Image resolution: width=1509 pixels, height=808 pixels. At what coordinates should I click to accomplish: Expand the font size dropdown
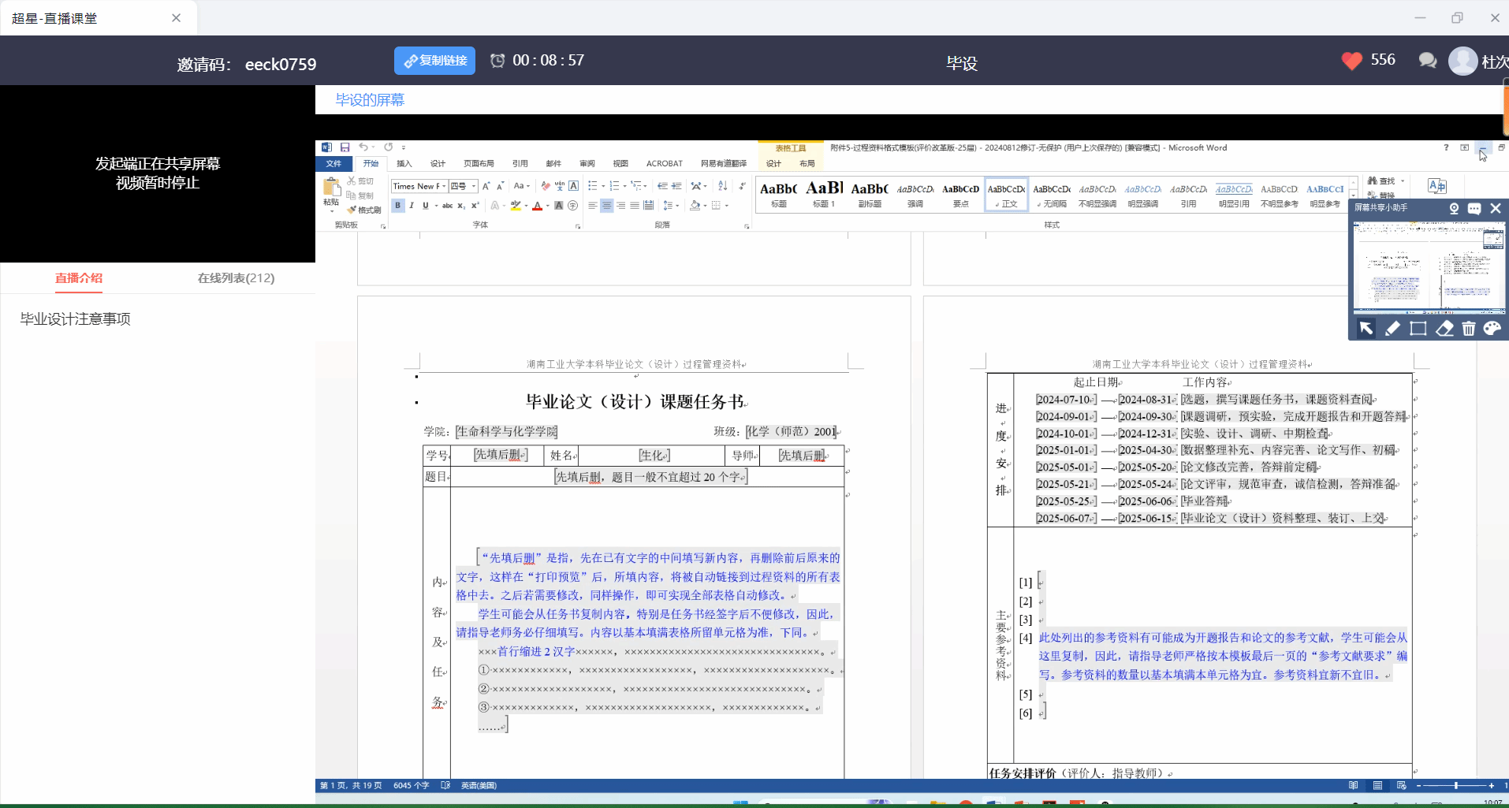click(x=473, y=186)
